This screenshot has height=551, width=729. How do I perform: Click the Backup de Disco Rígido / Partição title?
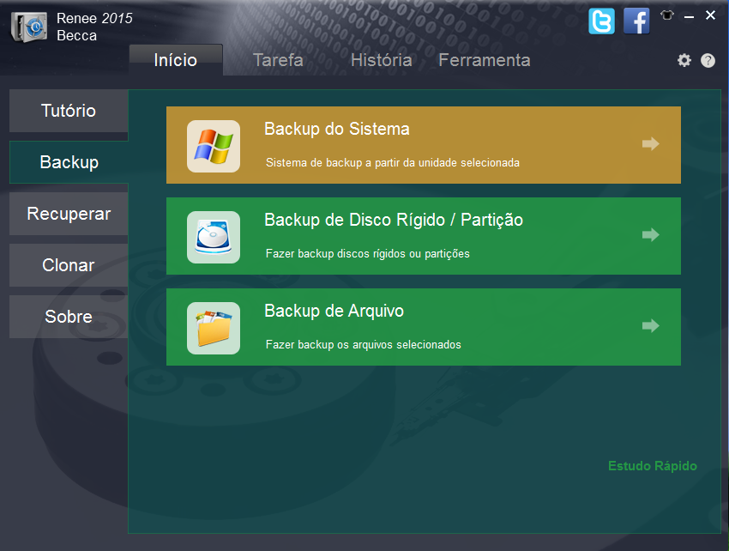pos(394,220)
